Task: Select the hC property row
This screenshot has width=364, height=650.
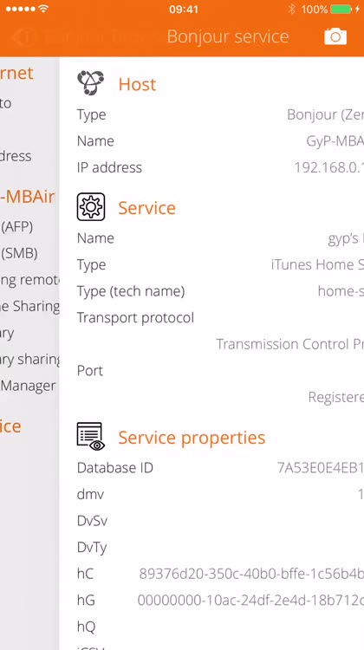Action: (x=211, y=574)
